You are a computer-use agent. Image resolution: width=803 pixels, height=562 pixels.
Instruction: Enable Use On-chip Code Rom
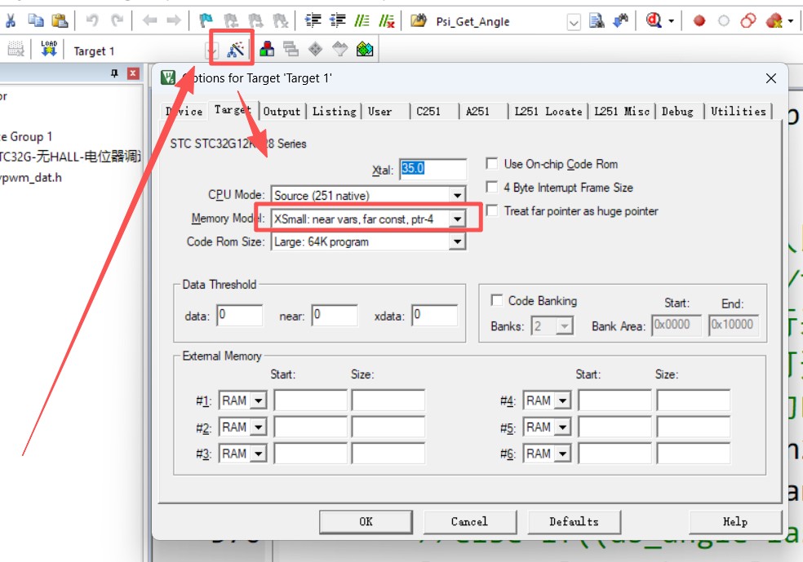[491, 164]
